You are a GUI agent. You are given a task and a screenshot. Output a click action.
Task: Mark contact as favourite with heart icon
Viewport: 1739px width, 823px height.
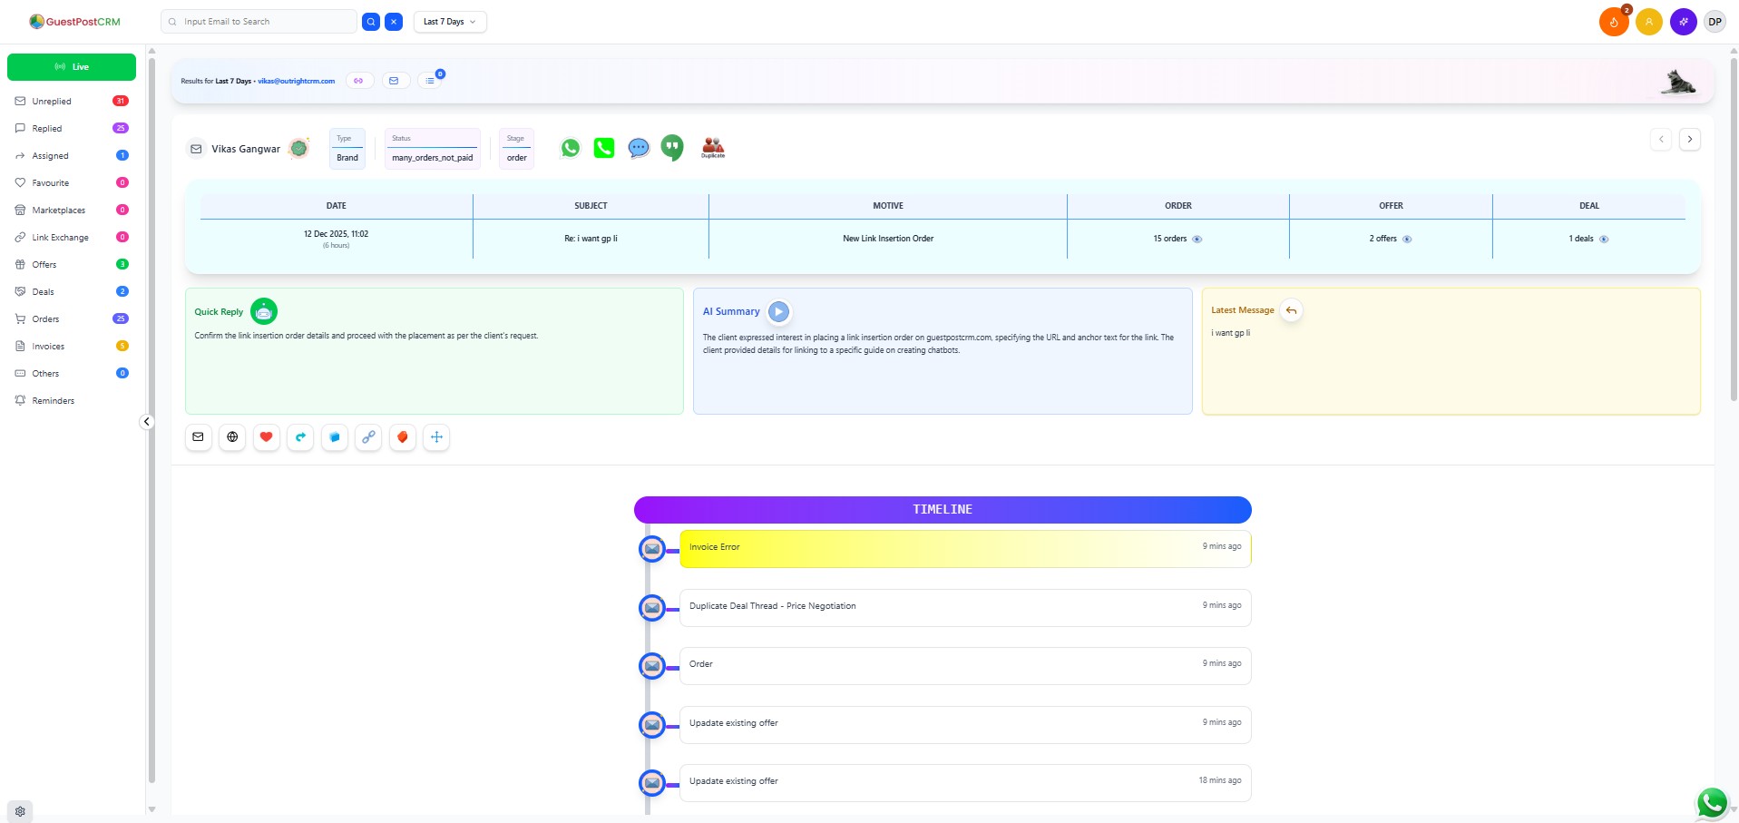pyautogui.click(x=266, y=436)
